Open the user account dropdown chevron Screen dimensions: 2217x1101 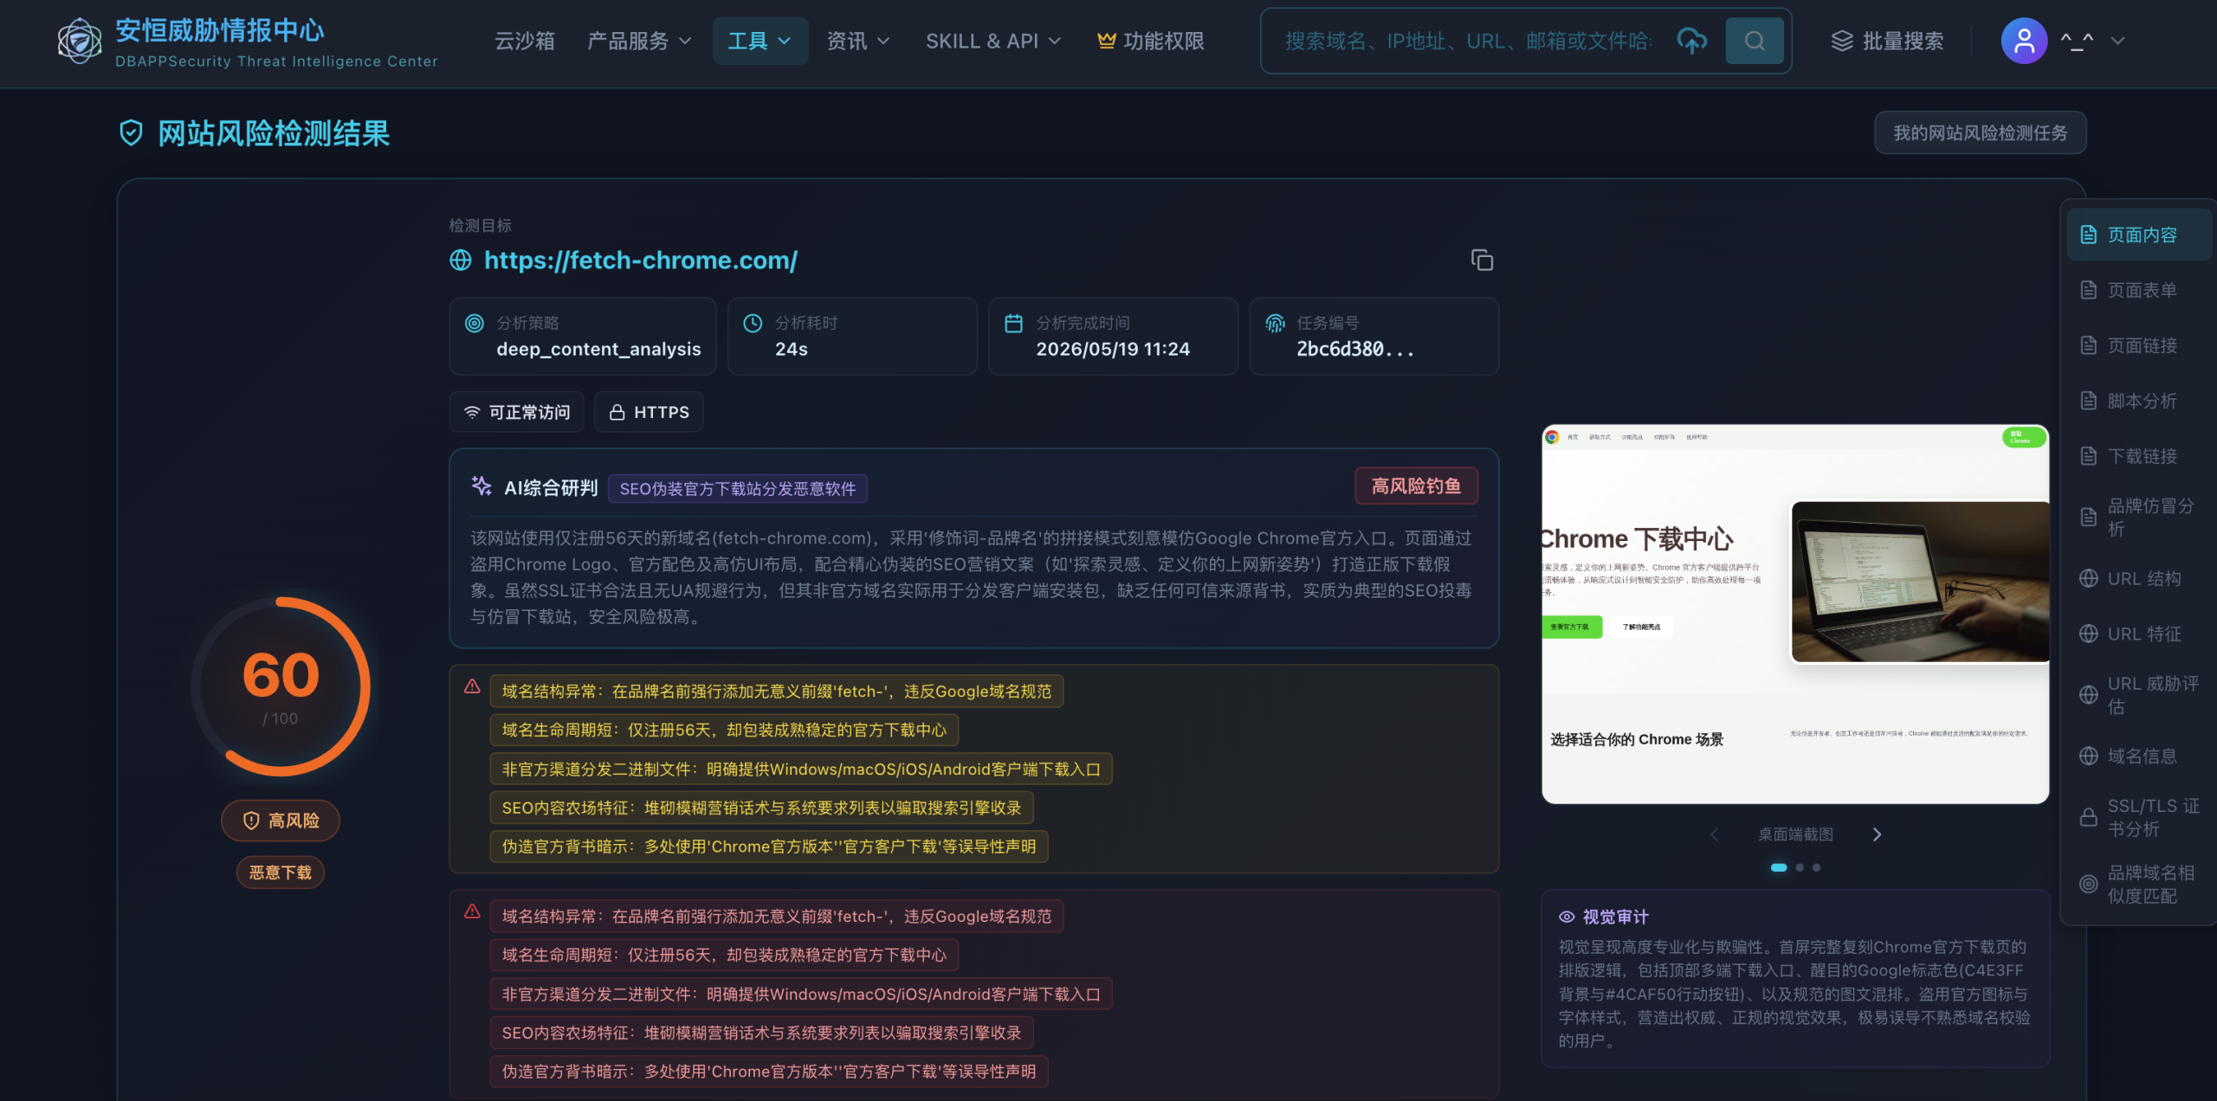2117,41
